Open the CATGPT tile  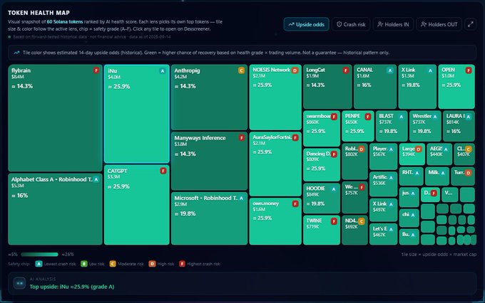click(x=137, y=205)
